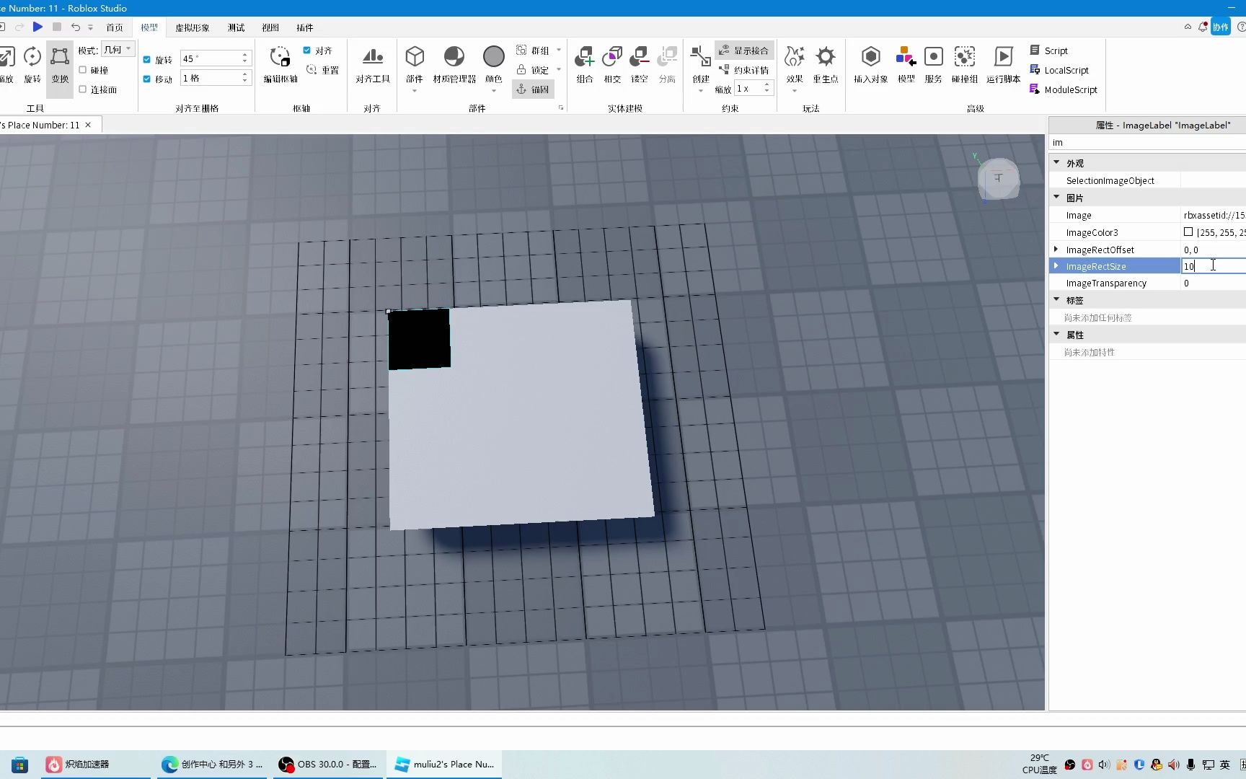This screenshot has height=779, width=1246.
Task: Expand the Color dropdown arrow
Action: (x=494, y=91)
